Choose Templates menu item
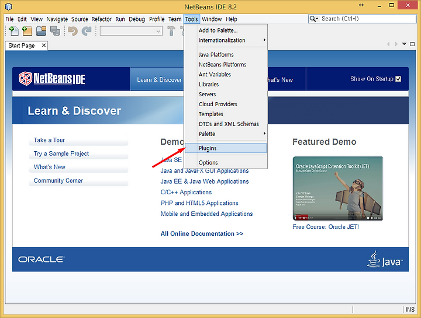This screenshot has height=318, width=421. pyautogui.click(x=226, y=114)
